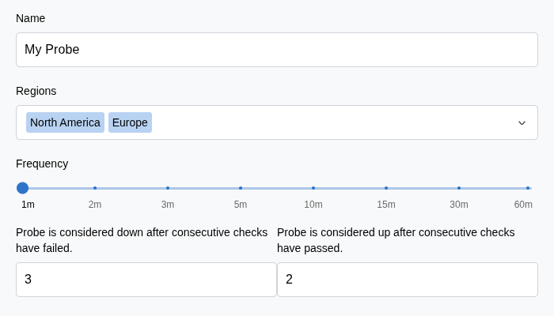This screenshot has width=554, height=316.
Task: Set frequency to the 15m tick
Action: coord(386,188)
